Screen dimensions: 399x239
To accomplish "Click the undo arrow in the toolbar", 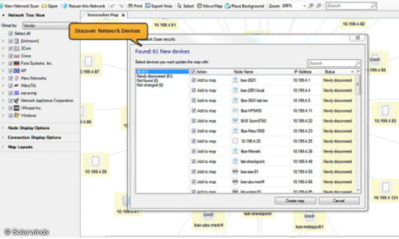I will coord(112,6).
